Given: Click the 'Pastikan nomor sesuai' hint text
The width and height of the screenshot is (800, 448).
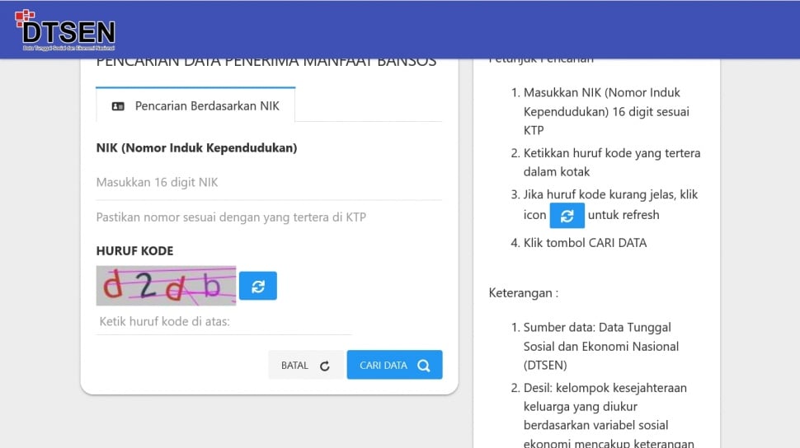Looking at the screenshot, I should (x=231, y=217).
